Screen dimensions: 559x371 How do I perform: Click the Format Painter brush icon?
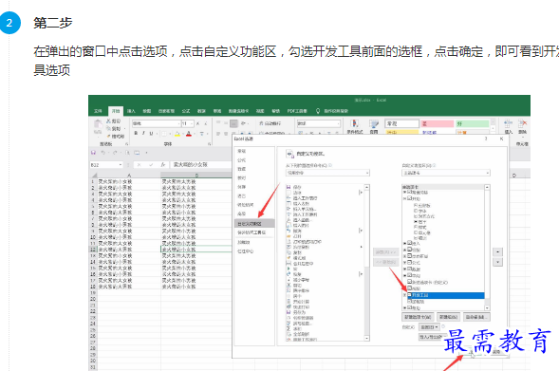(x=109, y=136)
